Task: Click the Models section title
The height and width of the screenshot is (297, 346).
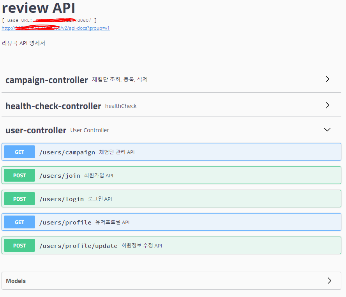Action: pos(16,281)
